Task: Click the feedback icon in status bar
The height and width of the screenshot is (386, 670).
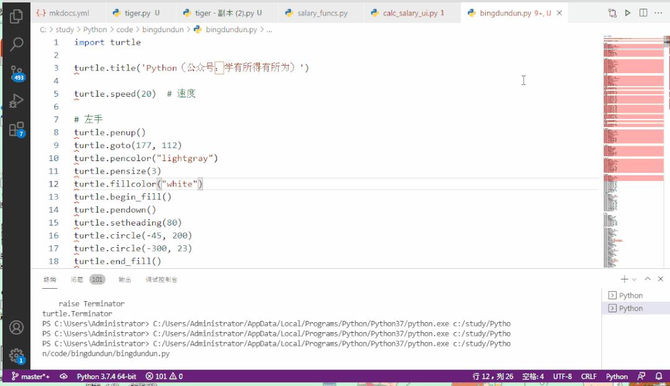Action: coord(641,376)
